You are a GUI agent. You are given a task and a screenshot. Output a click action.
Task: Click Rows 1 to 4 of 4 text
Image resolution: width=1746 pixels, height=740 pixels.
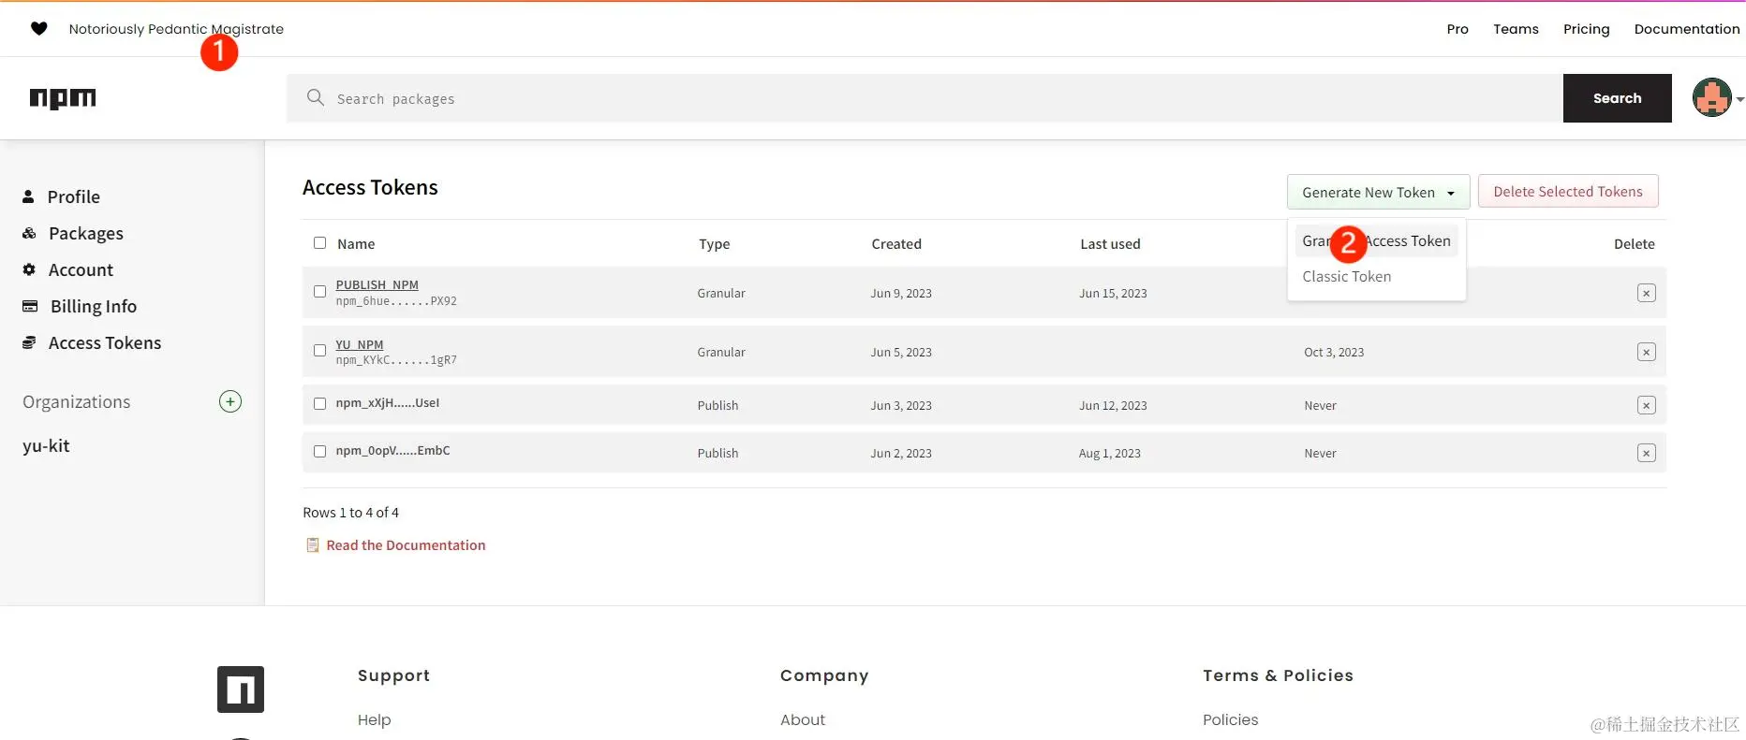(350, 512)
